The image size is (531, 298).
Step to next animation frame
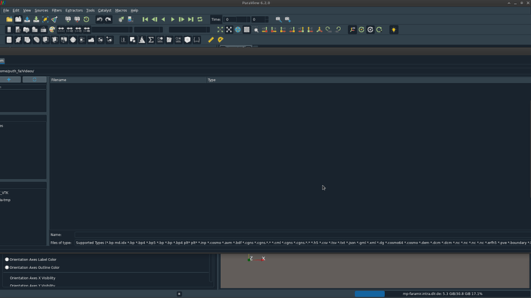[x=182, y=19]
